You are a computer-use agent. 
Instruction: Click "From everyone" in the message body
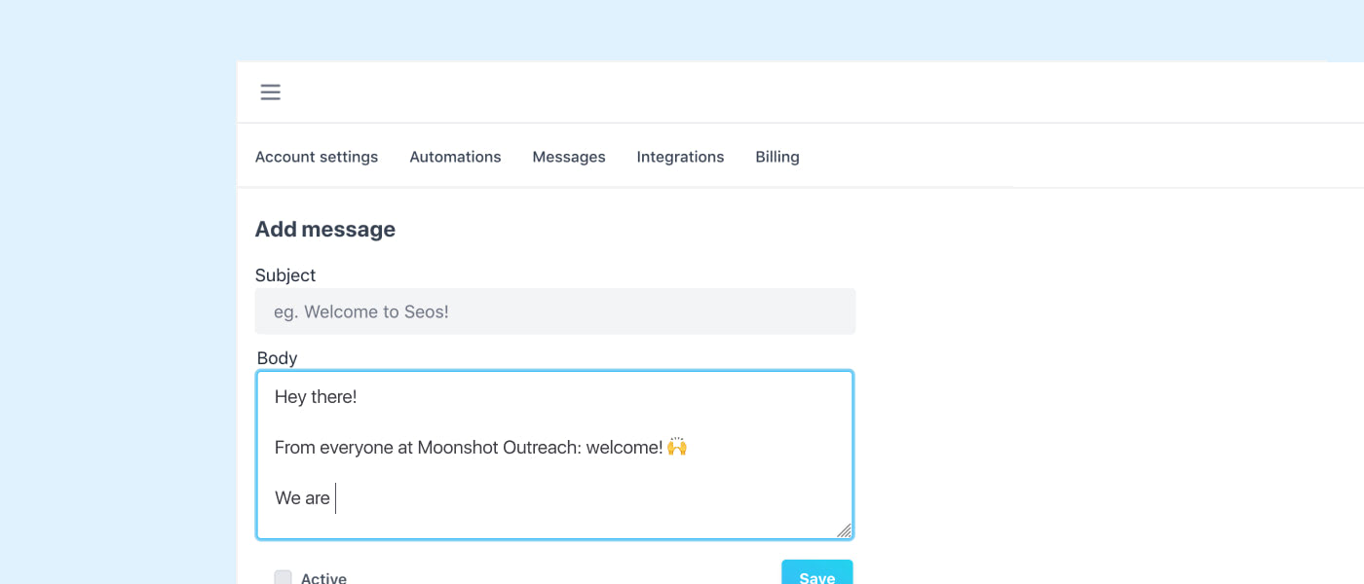coord(324,448)
